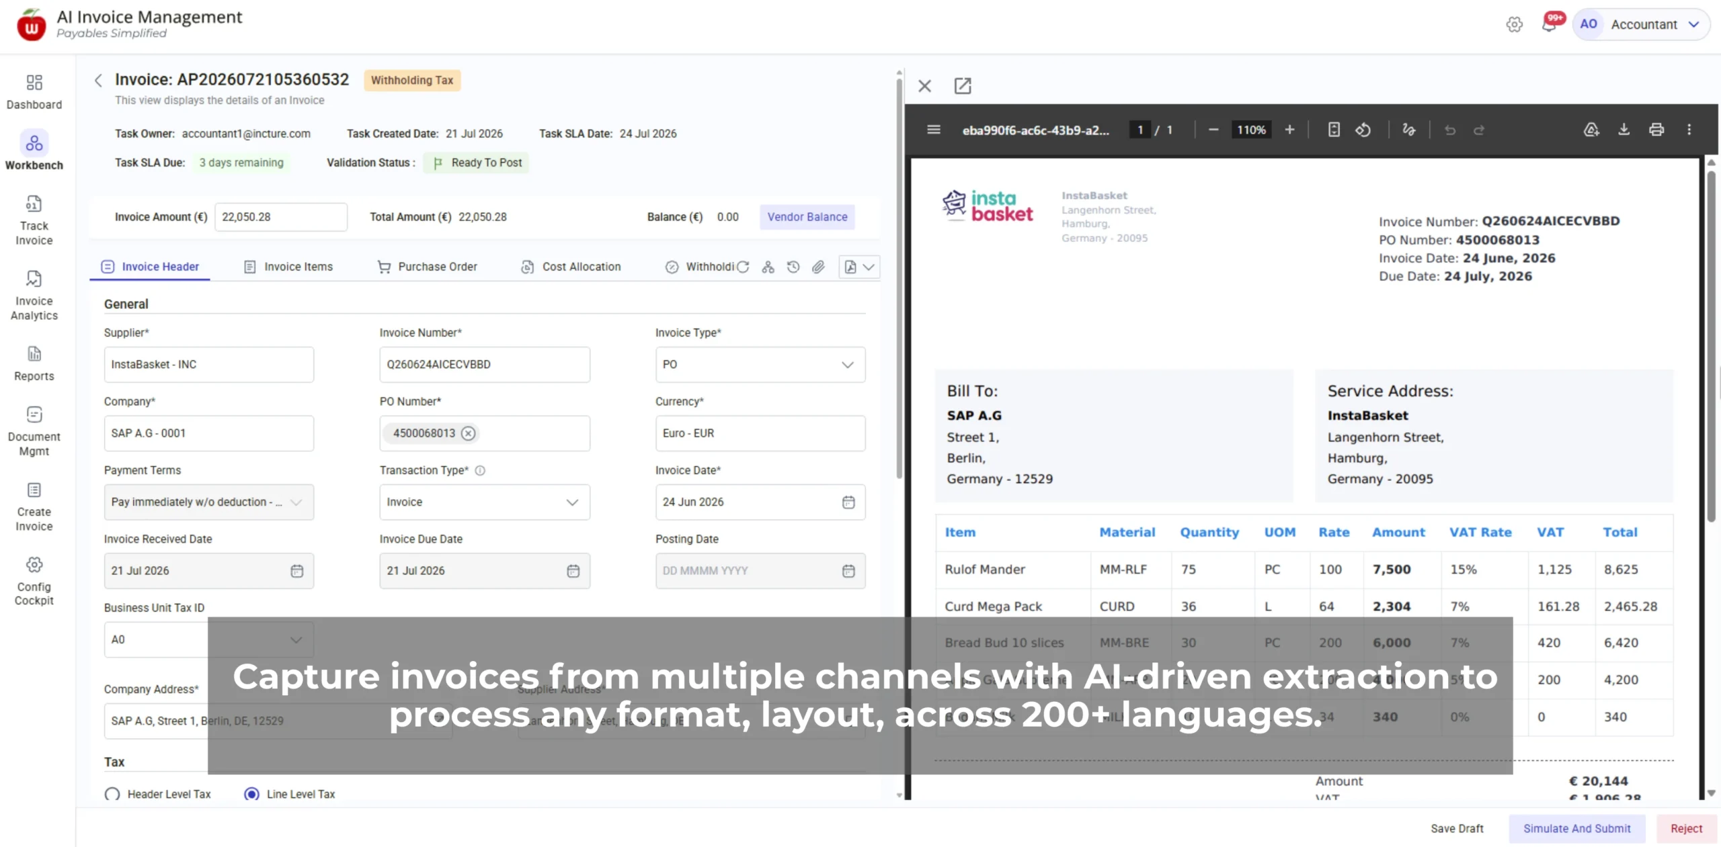
Task: Click the PDF viewer vertical scrollbar
Action: 1711,346
